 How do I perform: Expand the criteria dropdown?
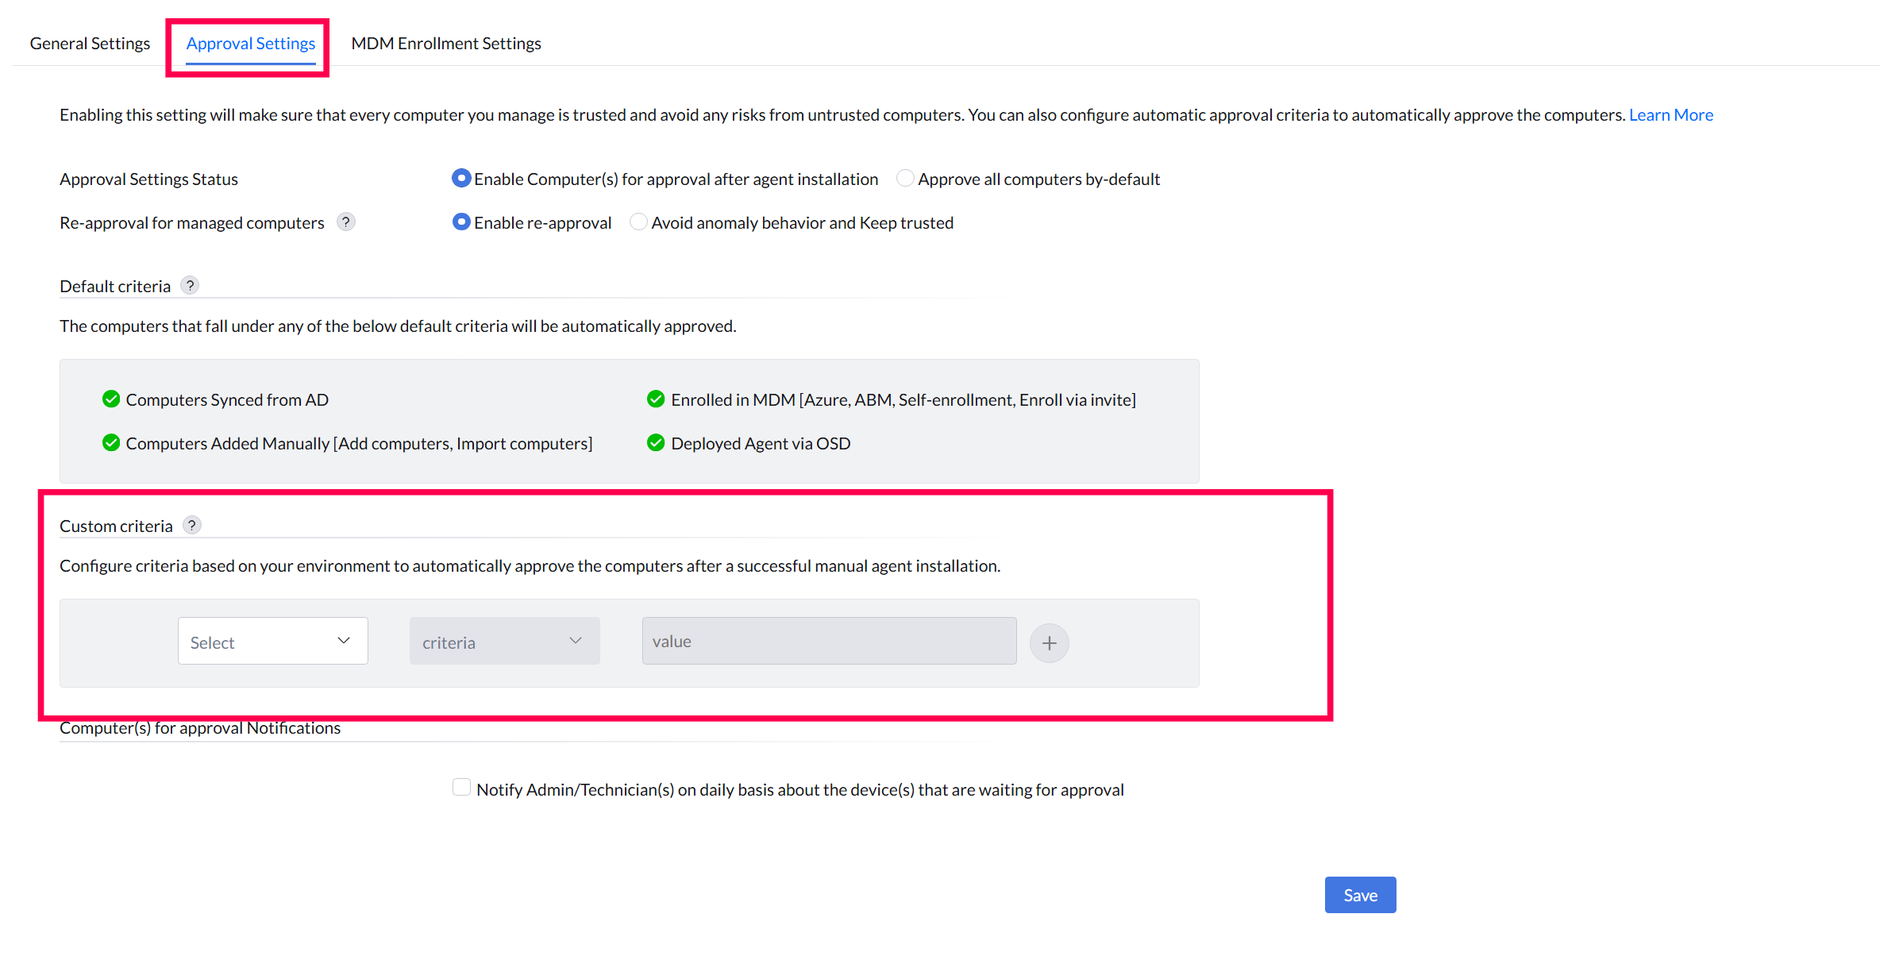point(504,642)
